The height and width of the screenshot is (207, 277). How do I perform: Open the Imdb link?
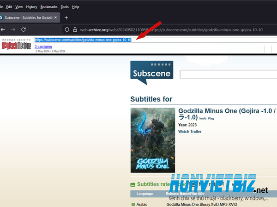(x=203, y=119)
